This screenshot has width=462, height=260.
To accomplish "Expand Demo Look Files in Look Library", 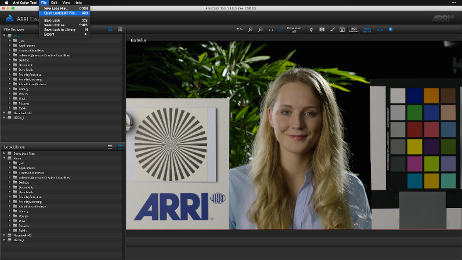I will coord(4,153).
